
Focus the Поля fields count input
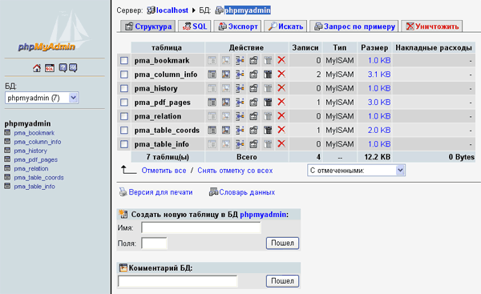point(154,244)
